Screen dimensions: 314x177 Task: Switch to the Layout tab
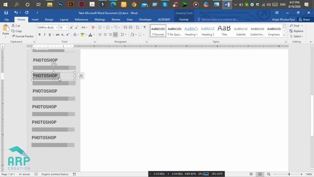(x=64, y=20)
